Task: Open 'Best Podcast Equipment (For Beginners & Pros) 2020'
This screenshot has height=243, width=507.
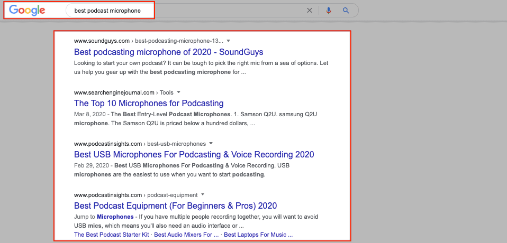Action: [x=175, y=205]
